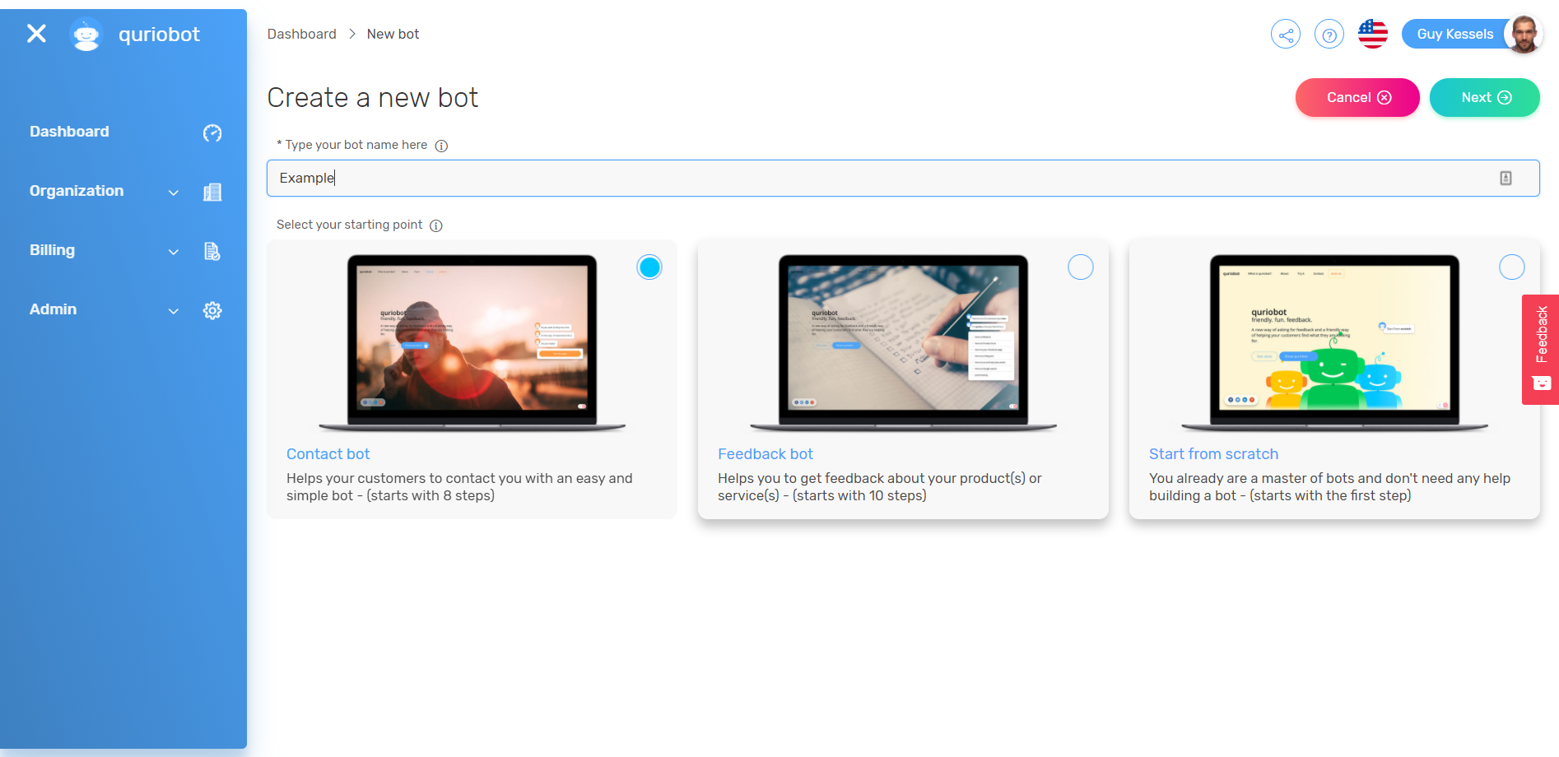Click the Next button
This screenshot has width=1559, height=757.
pos(1485,97)
